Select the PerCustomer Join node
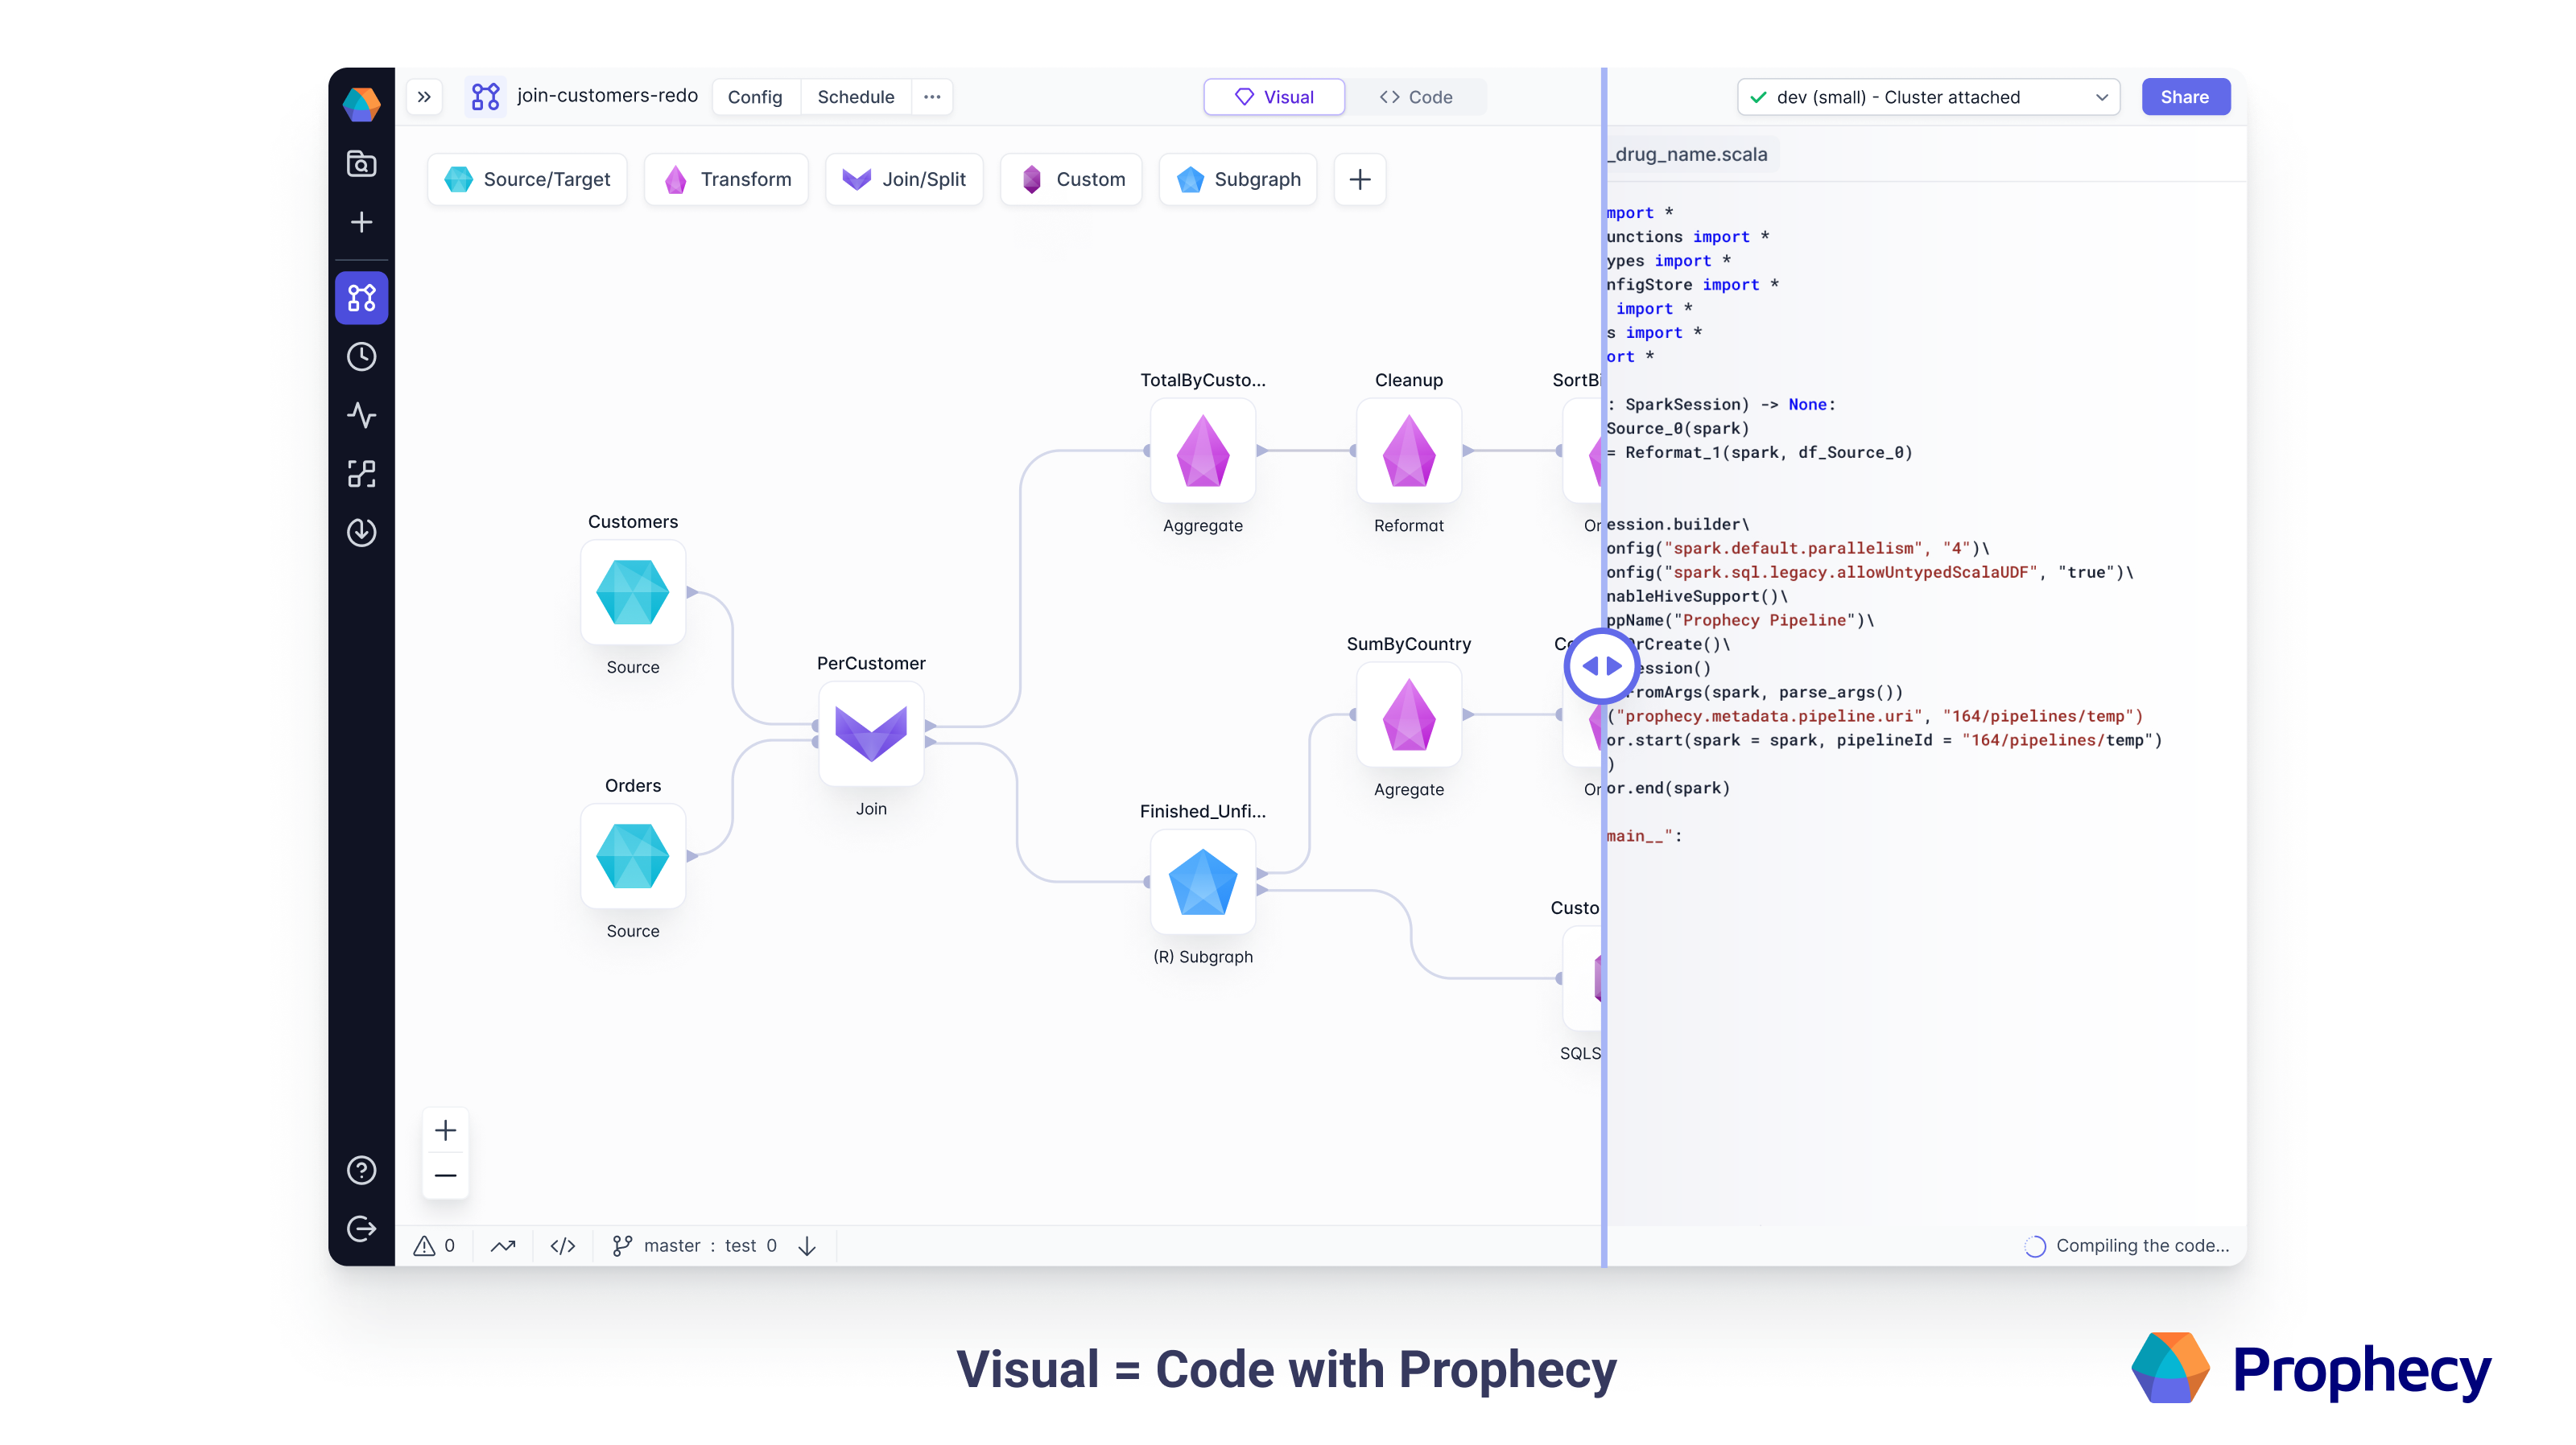 (x=870, y=734)
